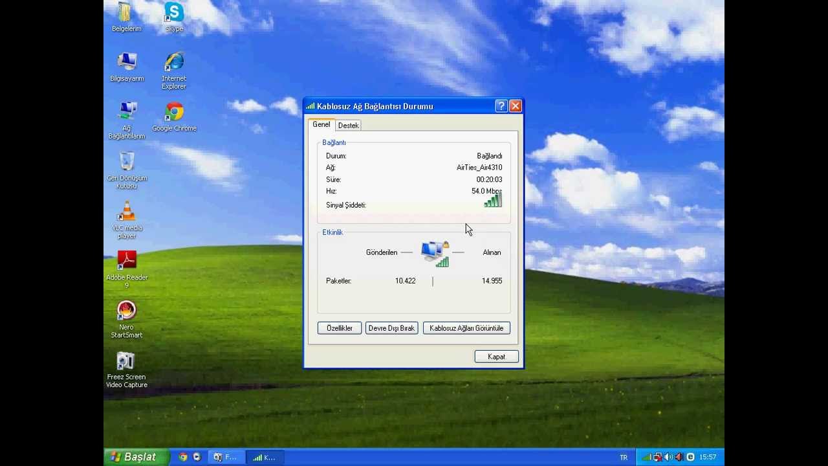The width and height of the screenshot is (828, 466).
Task: Click the Gönderilen label
Action: [382, 252]
